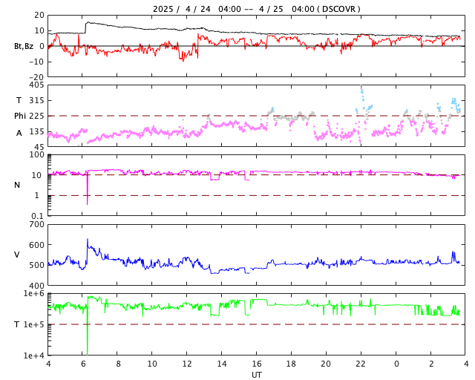This screenshot has height=380, width=475.
Task: Click the "T" label above Phi
Action: 19,100
